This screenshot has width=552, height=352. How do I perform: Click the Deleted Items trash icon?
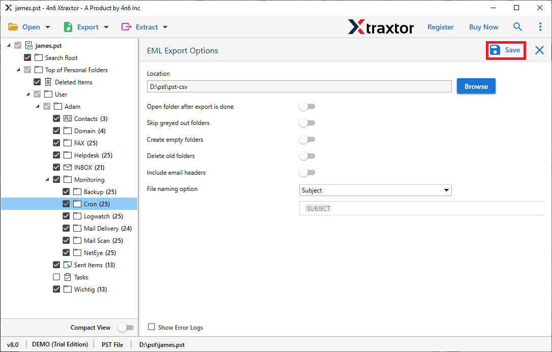pos(48,82)
